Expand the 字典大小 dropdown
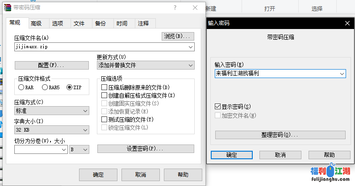Viewport: 355px width, 186px height. click(85, 130)
